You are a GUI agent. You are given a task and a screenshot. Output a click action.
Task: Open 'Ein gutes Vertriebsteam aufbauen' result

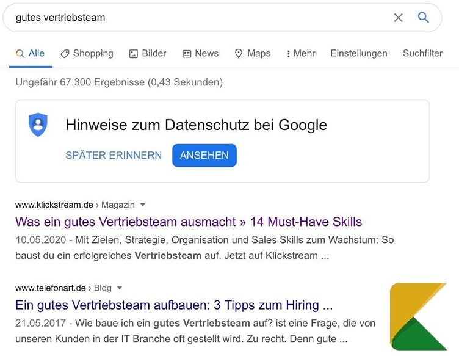pos(174,305)
